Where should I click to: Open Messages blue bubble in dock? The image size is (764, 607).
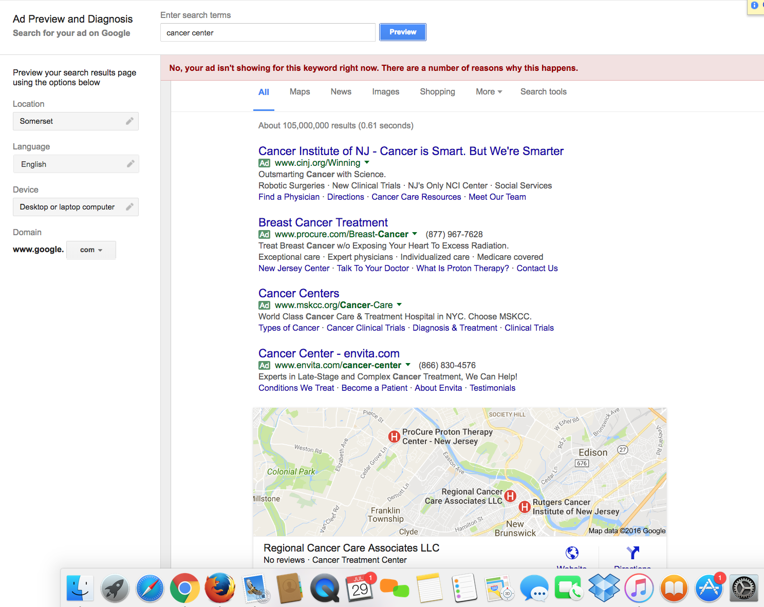click(x=534, y=588)
